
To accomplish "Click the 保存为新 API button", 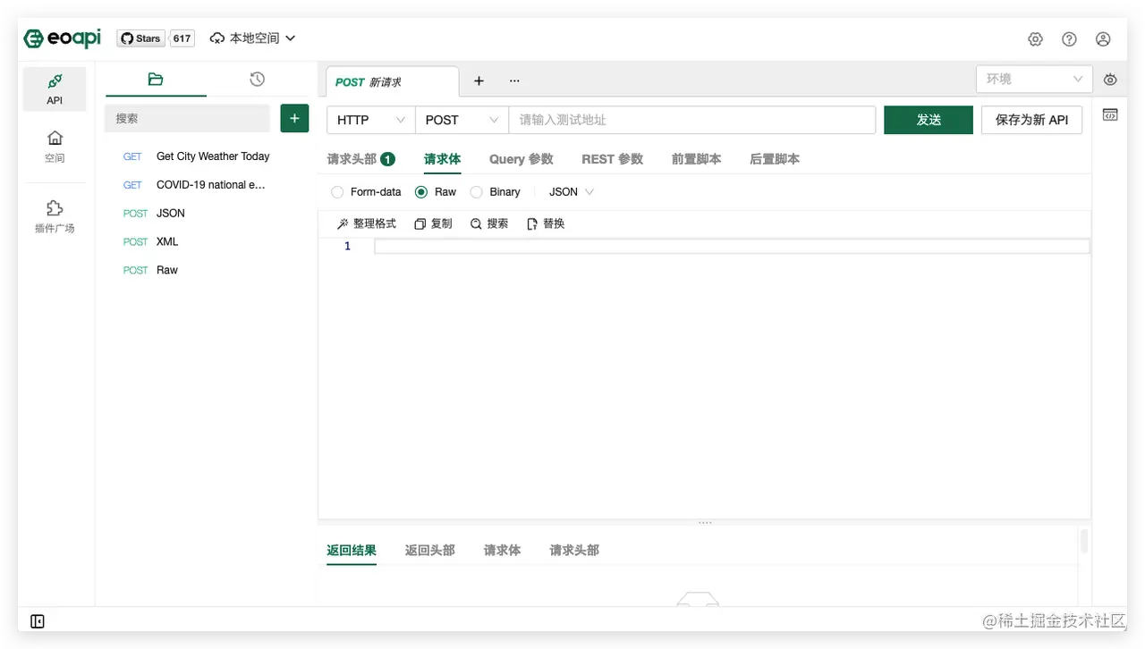I will tap(1031, 120).
